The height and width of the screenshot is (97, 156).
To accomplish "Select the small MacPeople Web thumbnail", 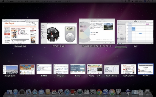I will click(x=129, y=69).
